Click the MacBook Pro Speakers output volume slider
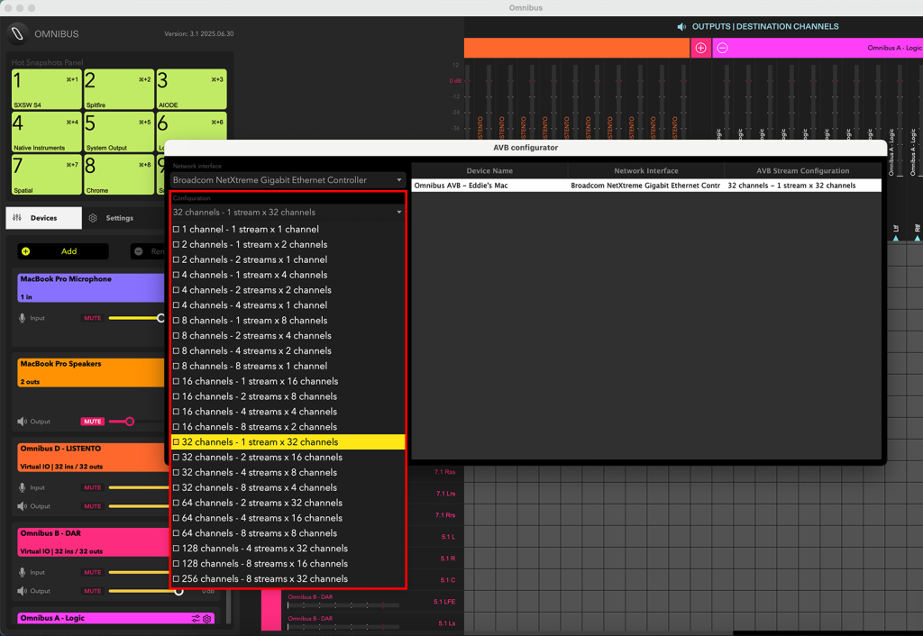Image resolution: width=923 pixels, height=636 pixels. [x=137, y=422]
